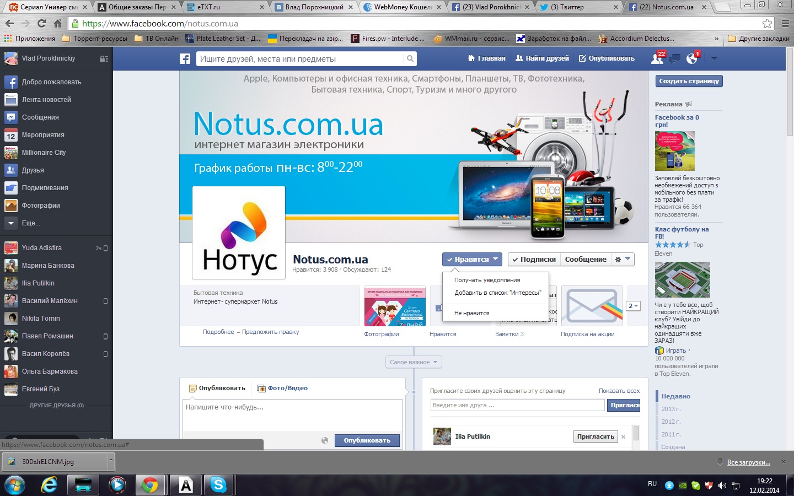Click the Главная link in top bar
Screen dimensions: 794x496
tap(487, 58)
